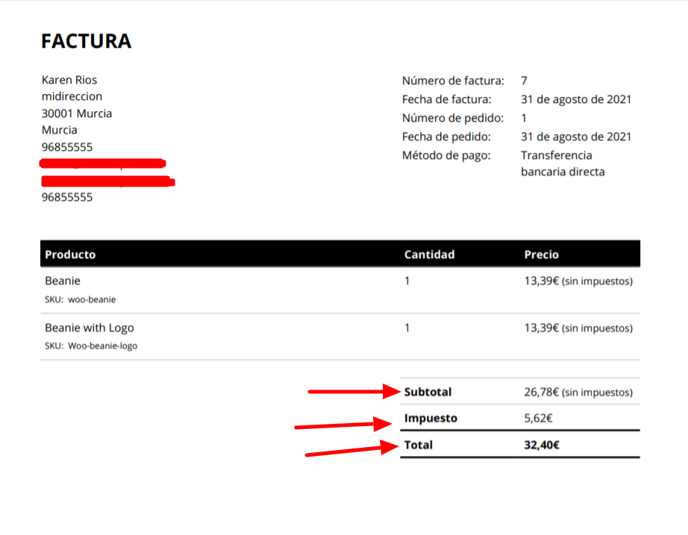The height and width of the screenshot is (535, 688).
Task: Click the Número de factura label
Action: [x=453, y=81]
